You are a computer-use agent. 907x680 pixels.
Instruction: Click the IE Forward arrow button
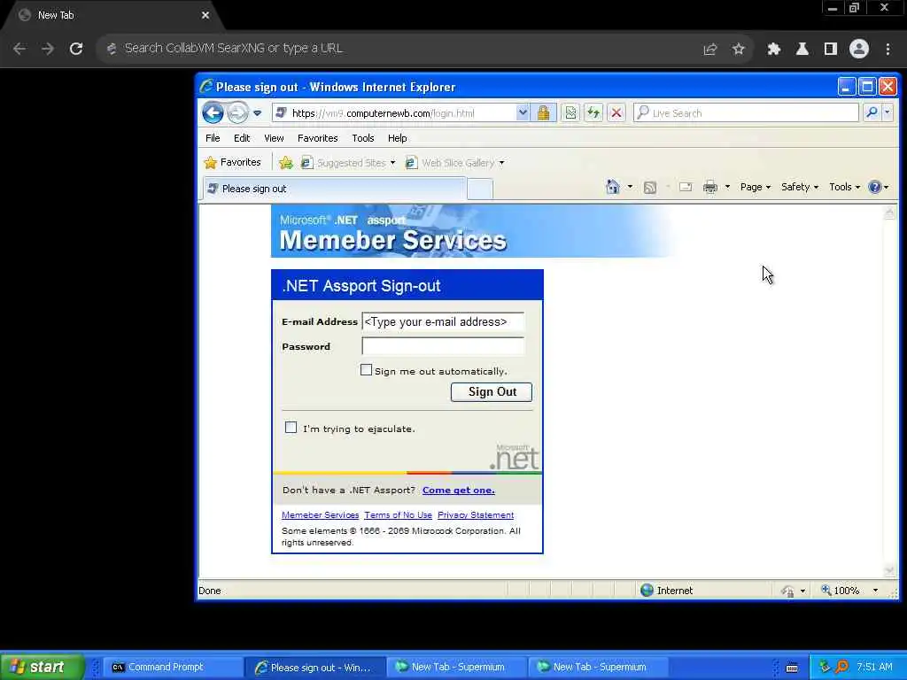click(x=237, y=112)
